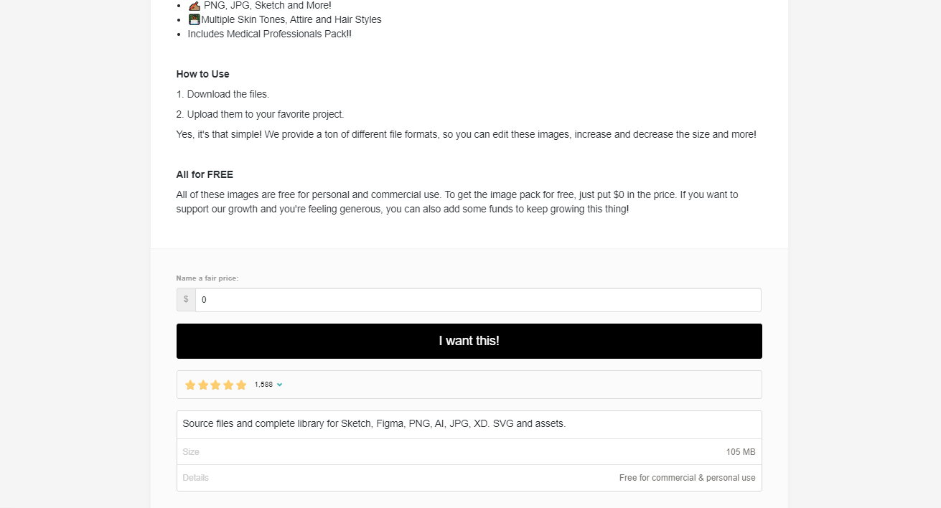Viewport: 941px width, 508px height.
Task: Click the Size row label
Action: click(x=191, y=452)
